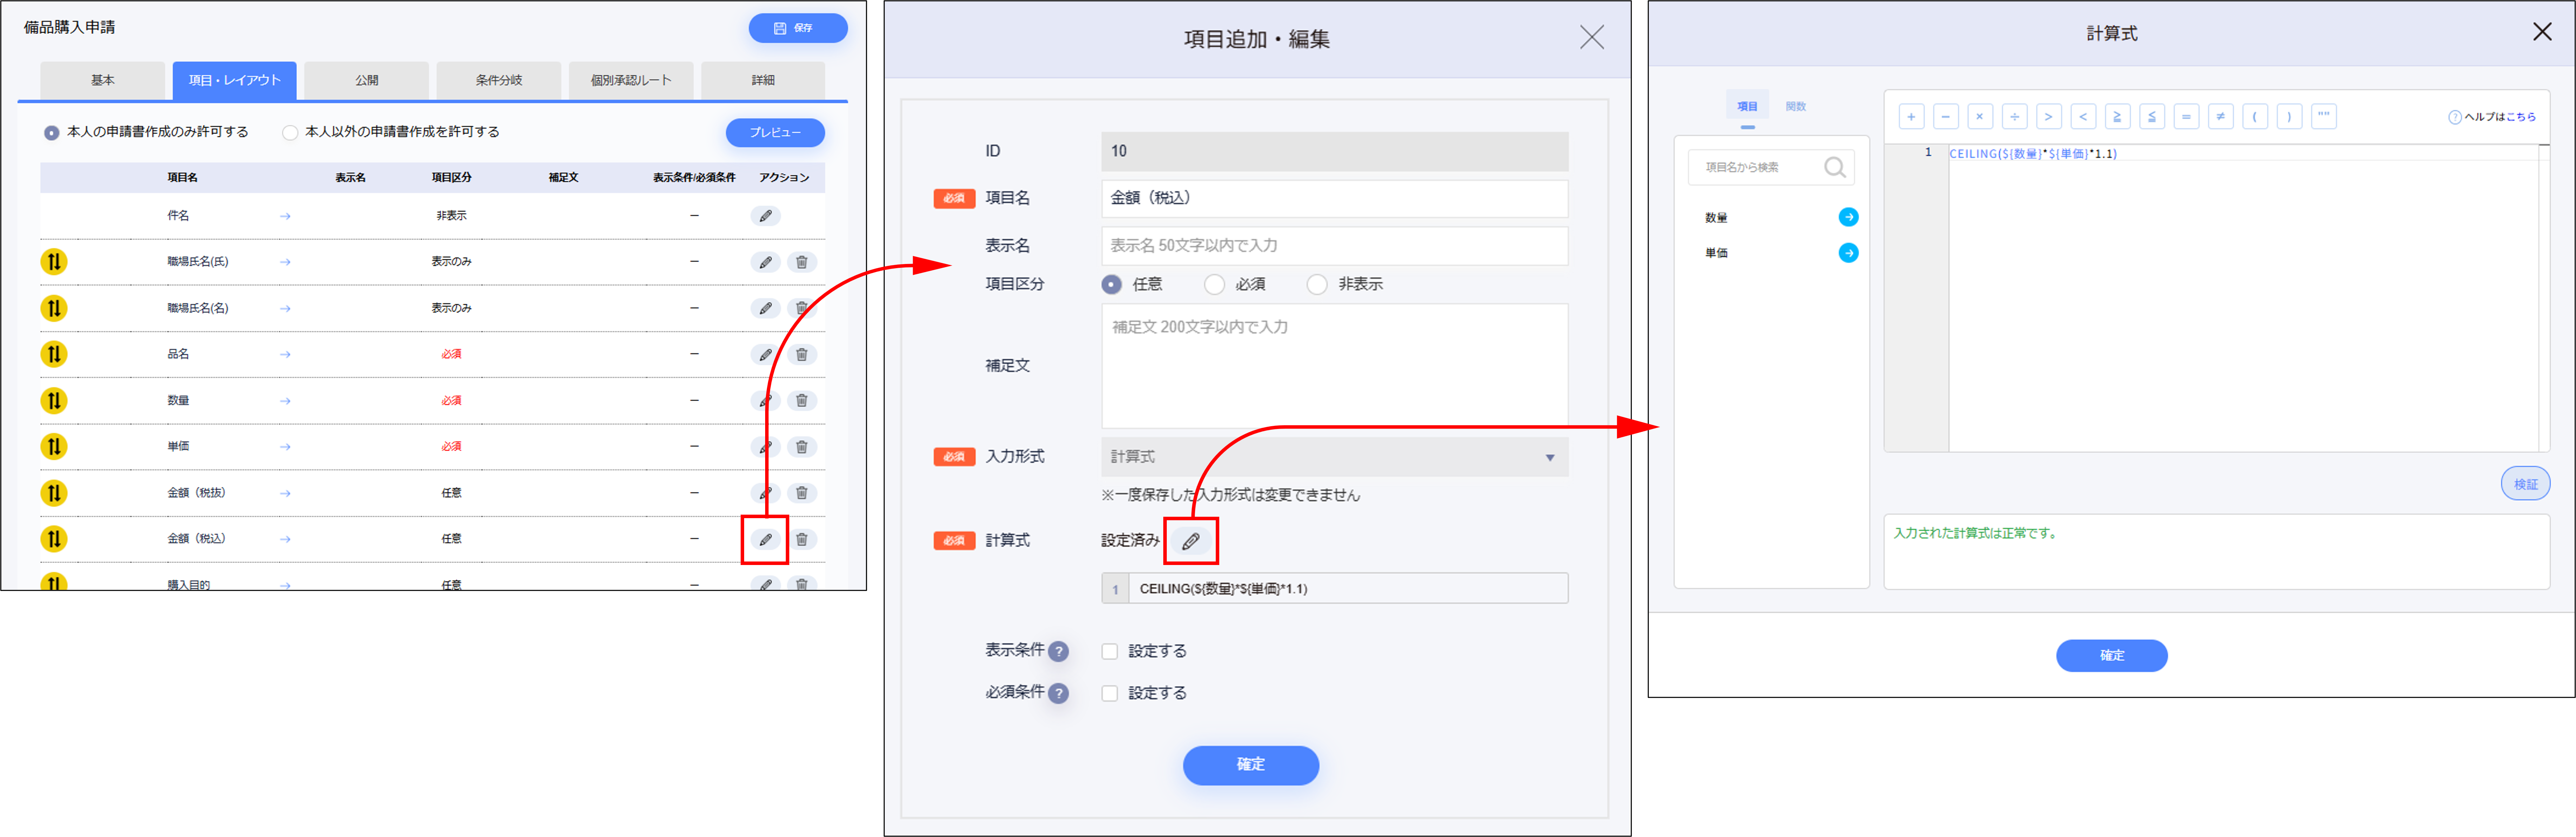Edit the 件名 row with its pencil icon

[x=765, y=216]
